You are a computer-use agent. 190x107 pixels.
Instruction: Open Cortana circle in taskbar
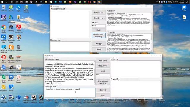(x=12, y=2)
